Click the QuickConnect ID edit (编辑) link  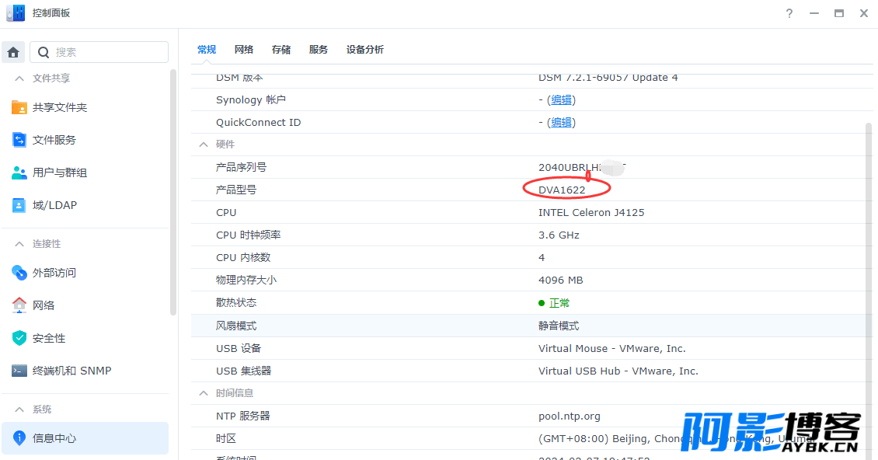(x=561, y=122)
